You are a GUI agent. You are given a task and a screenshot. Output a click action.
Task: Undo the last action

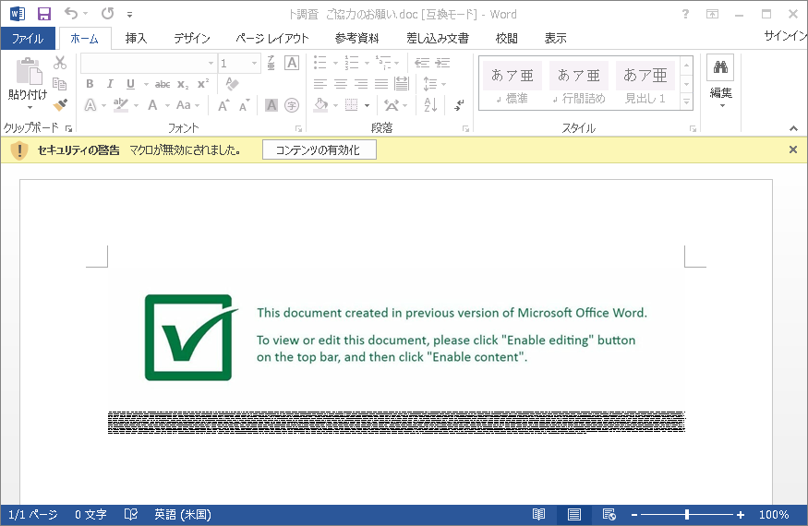(x=71, y=14)
